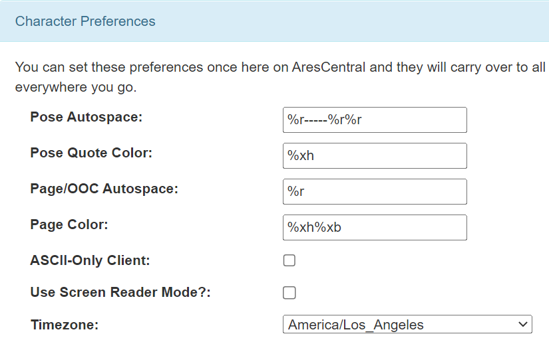Image resolution: width=549 pixels, height=350 pixels.
Task: Click the "Pose Quote Color:" label
Action: 91,153
